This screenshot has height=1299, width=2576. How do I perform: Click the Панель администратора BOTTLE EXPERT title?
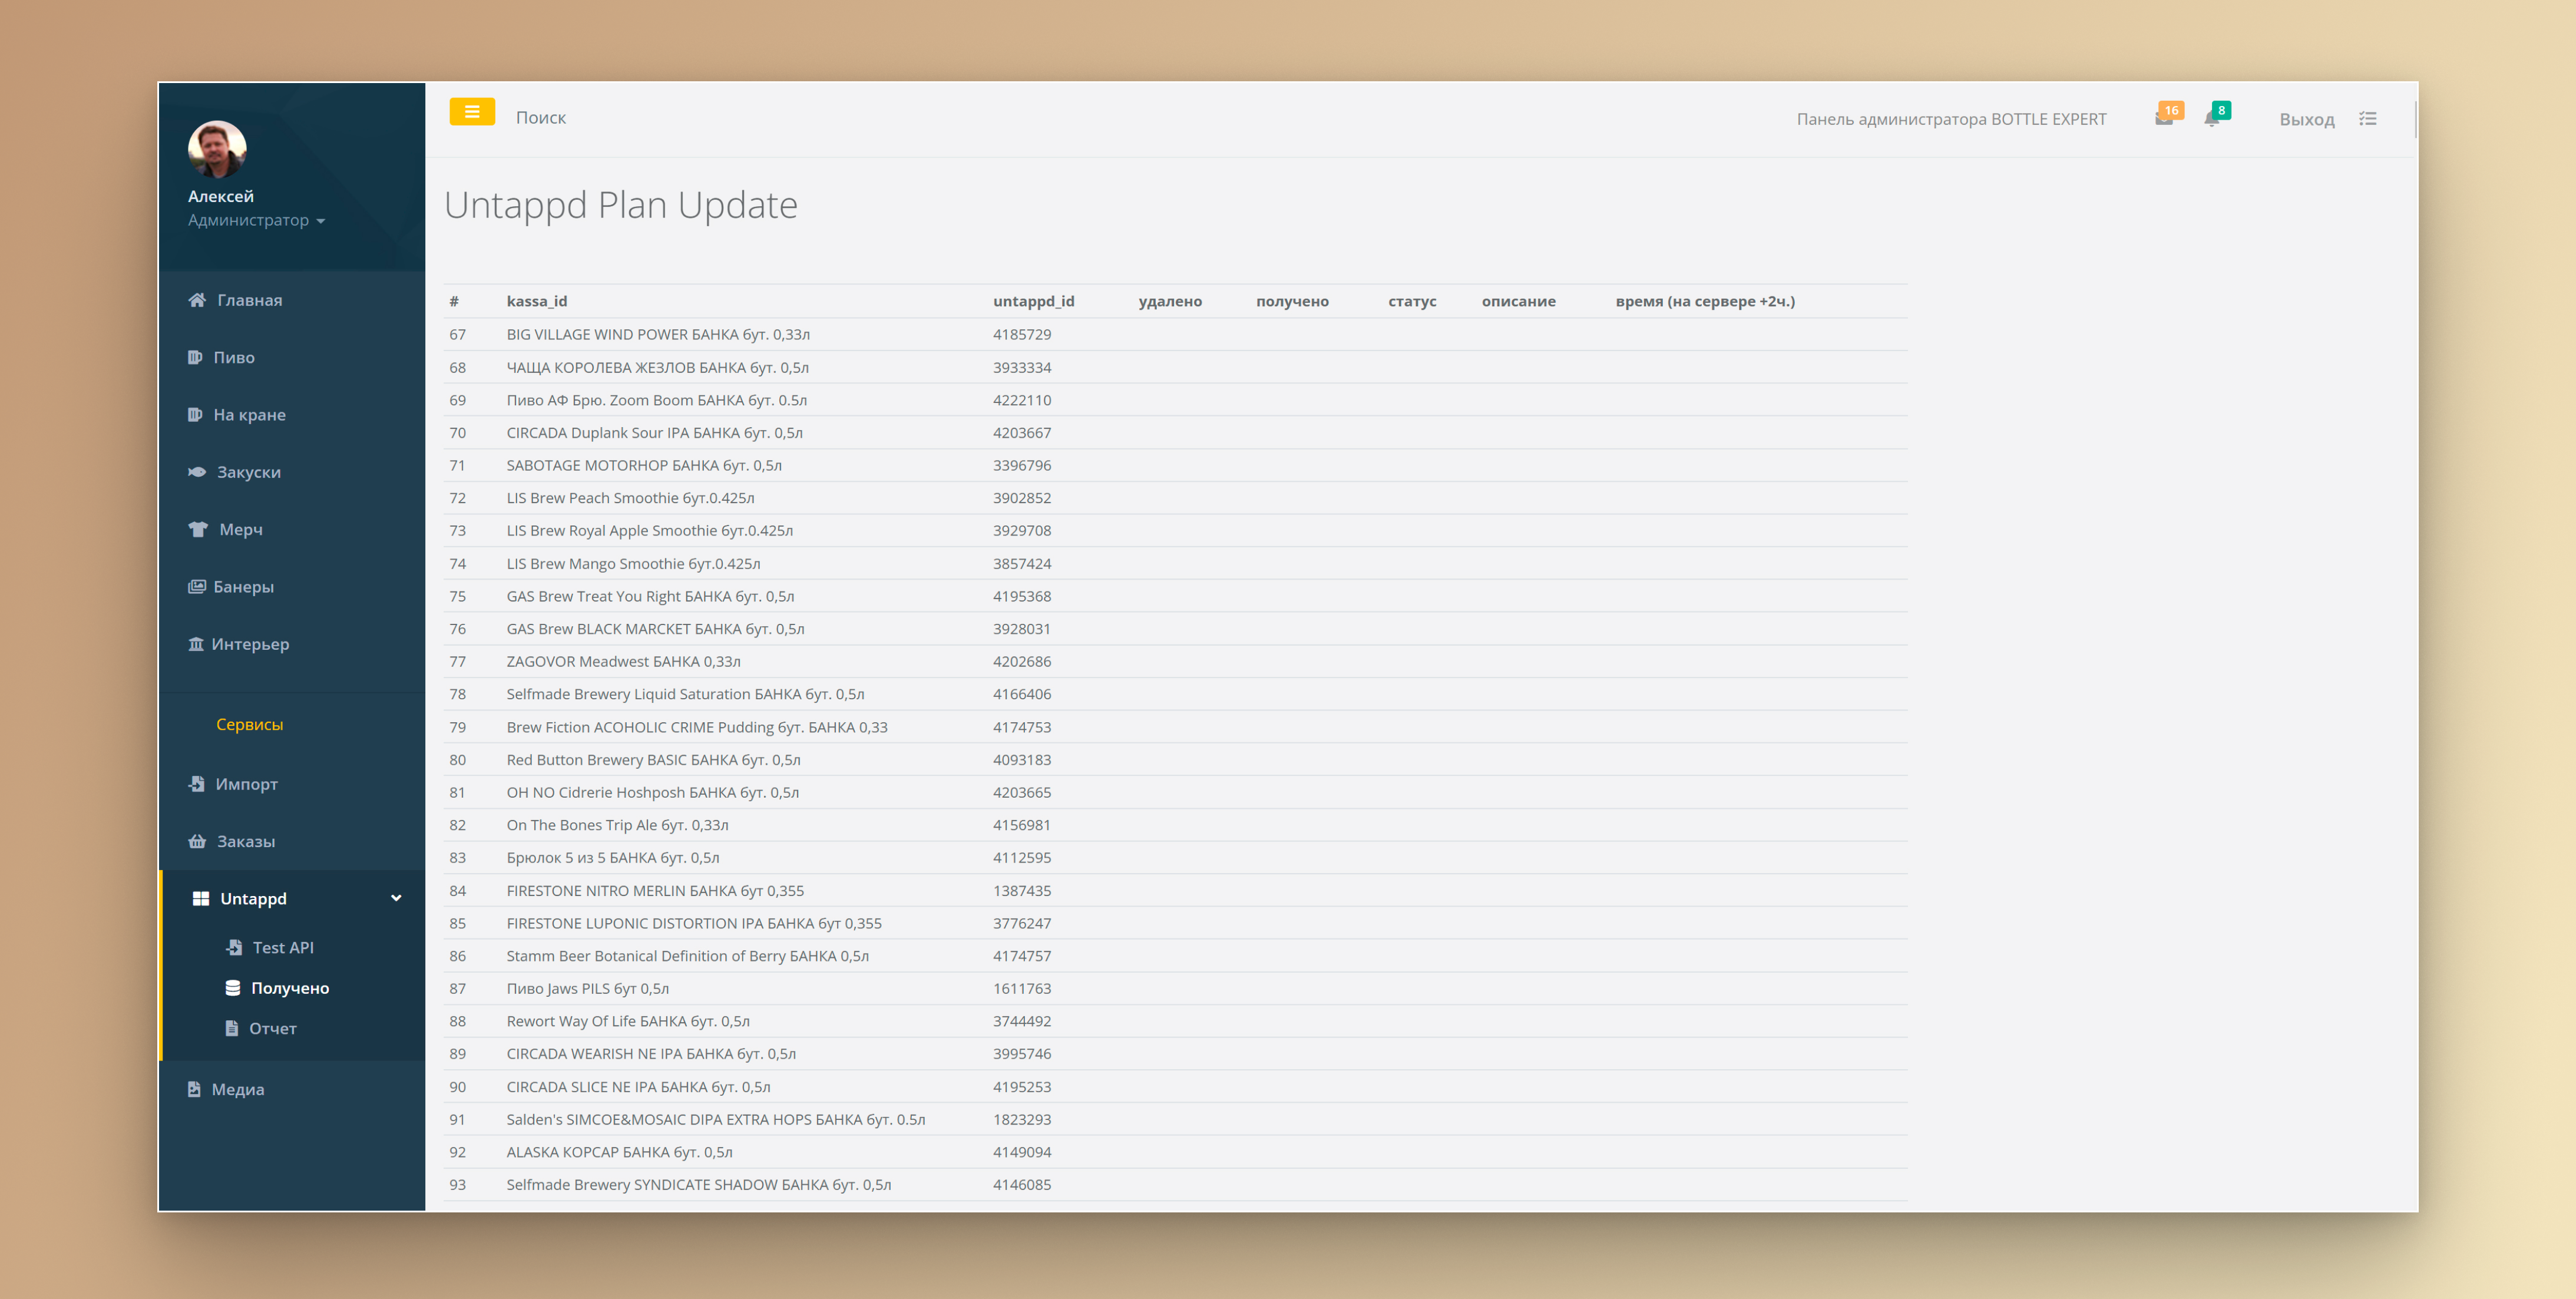tap(1951, 119)
